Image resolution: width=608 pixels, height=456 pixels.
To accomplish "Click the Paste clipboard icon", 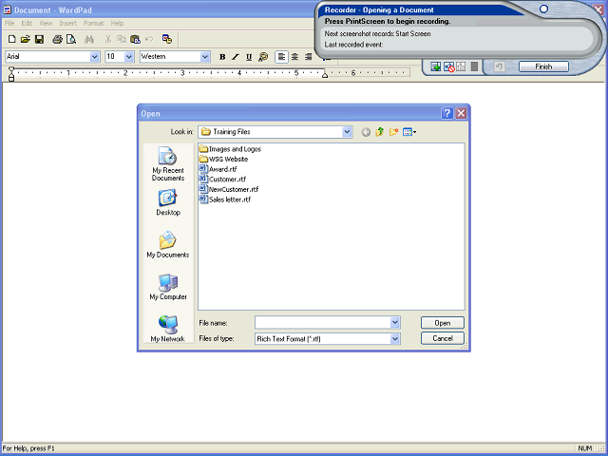I will click(135, 39).
